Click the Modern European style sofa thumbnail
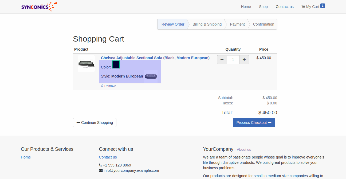The width and height of the screenshot is (346, 179). [x=151, y=76]
